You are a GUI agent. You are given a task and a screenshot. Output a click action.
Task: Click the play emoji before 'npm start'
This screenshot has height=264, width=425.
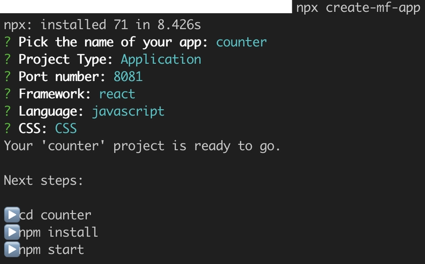coord(12,249)
